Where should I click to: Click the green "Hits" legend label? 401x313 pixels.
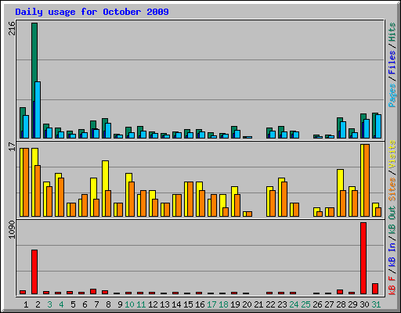click(x=392, y=32)
